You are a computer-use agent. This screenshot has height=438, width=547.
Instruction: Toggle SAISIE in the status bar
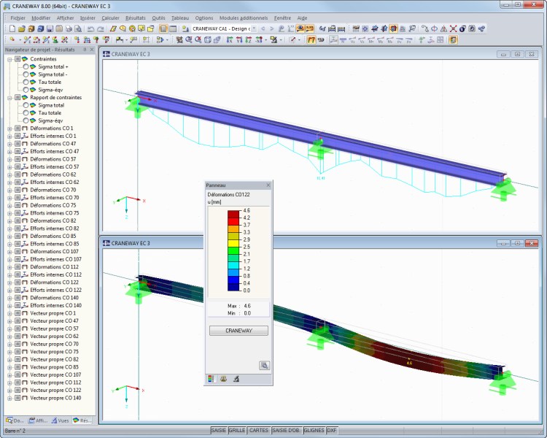pyautogui.click(x=219, y=430)
